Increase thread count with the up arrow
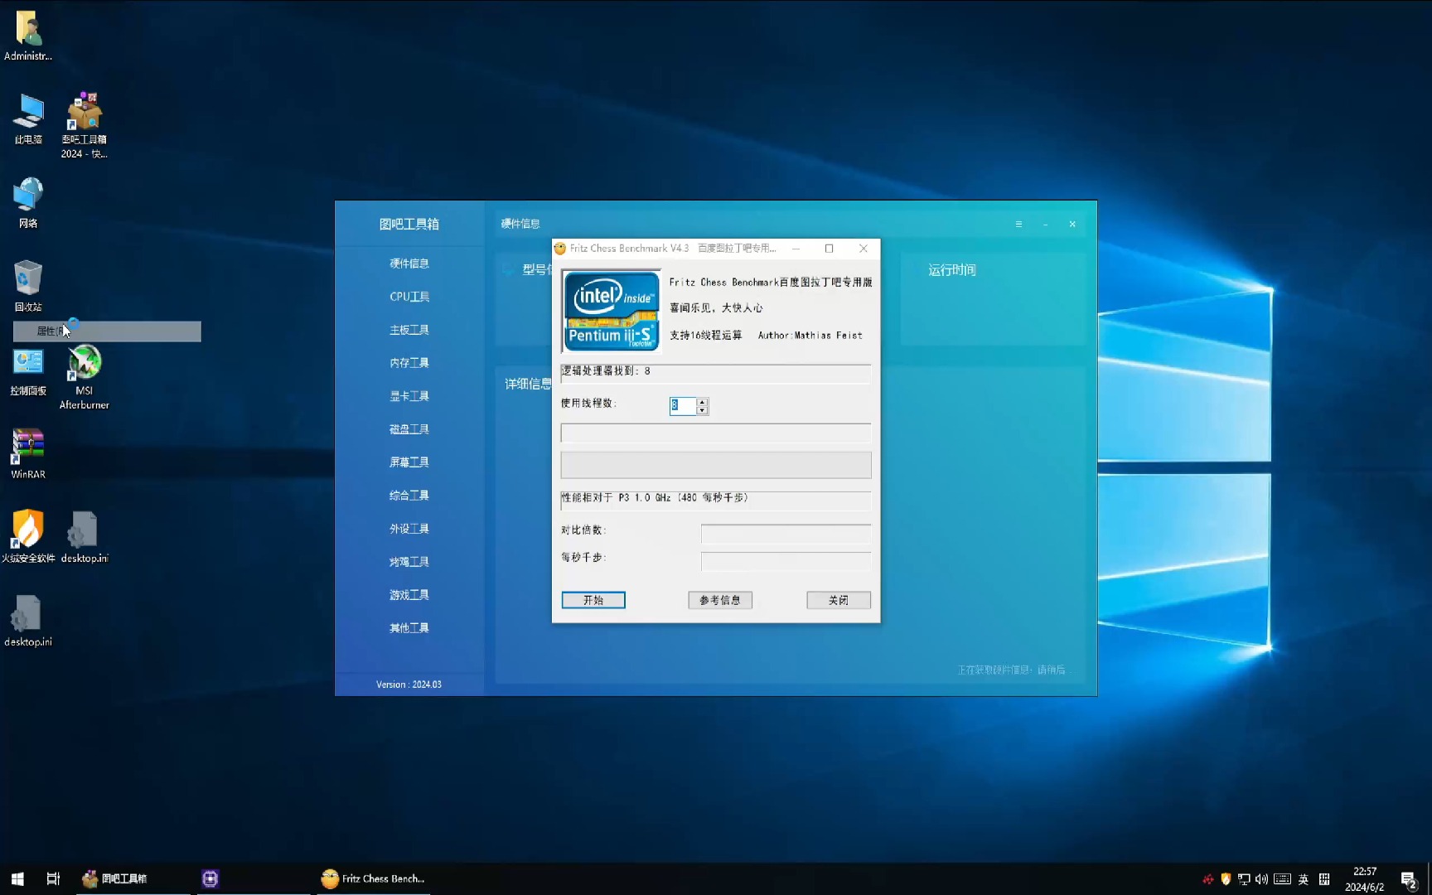 pyautogui.click(x=702, y=402)
